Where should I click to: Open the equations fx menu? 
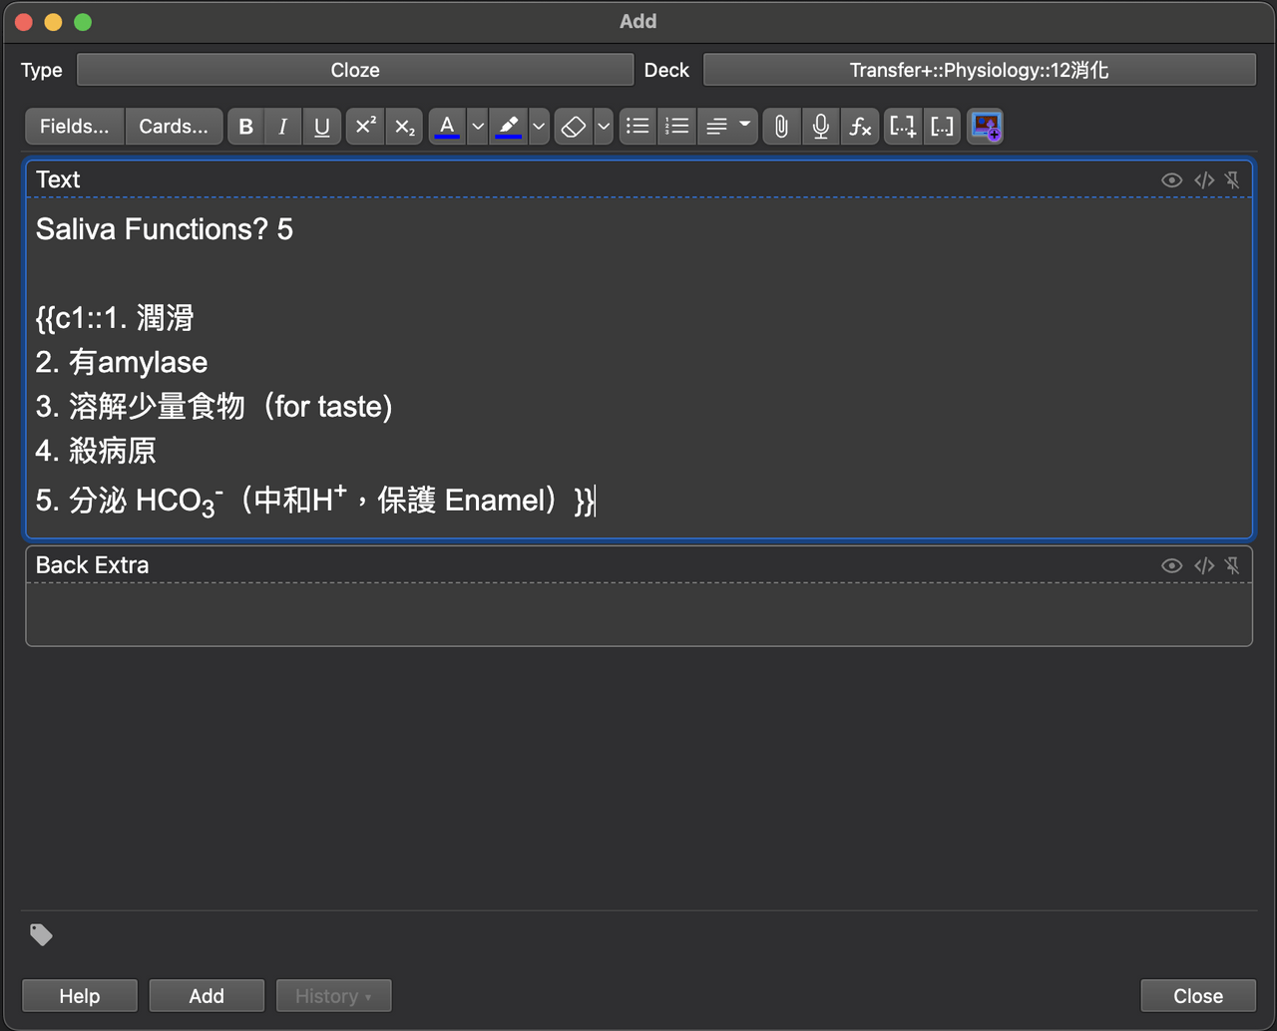pyautogui.click(x=860, y=127)
